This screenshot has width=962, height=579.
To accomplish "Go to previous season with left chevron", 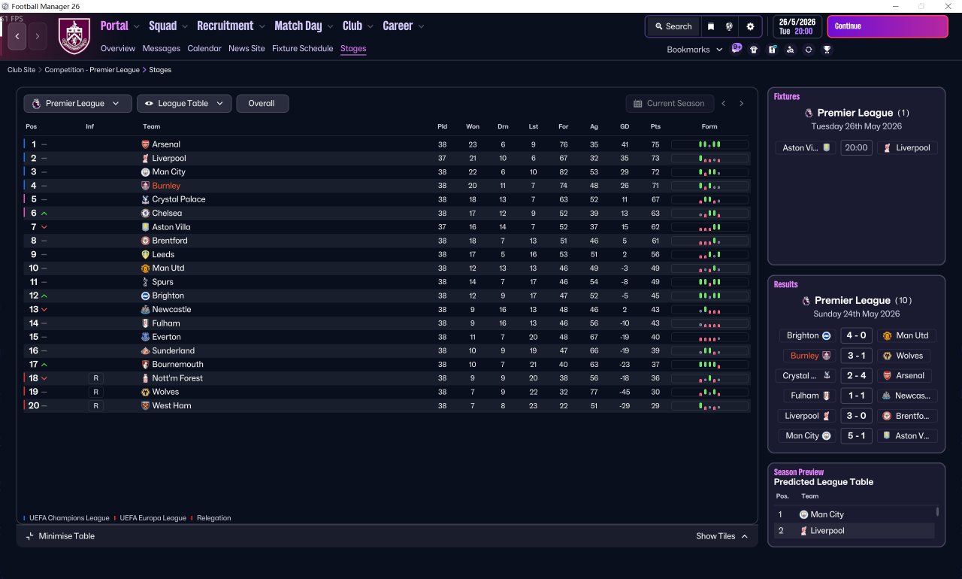I will 724,104.
